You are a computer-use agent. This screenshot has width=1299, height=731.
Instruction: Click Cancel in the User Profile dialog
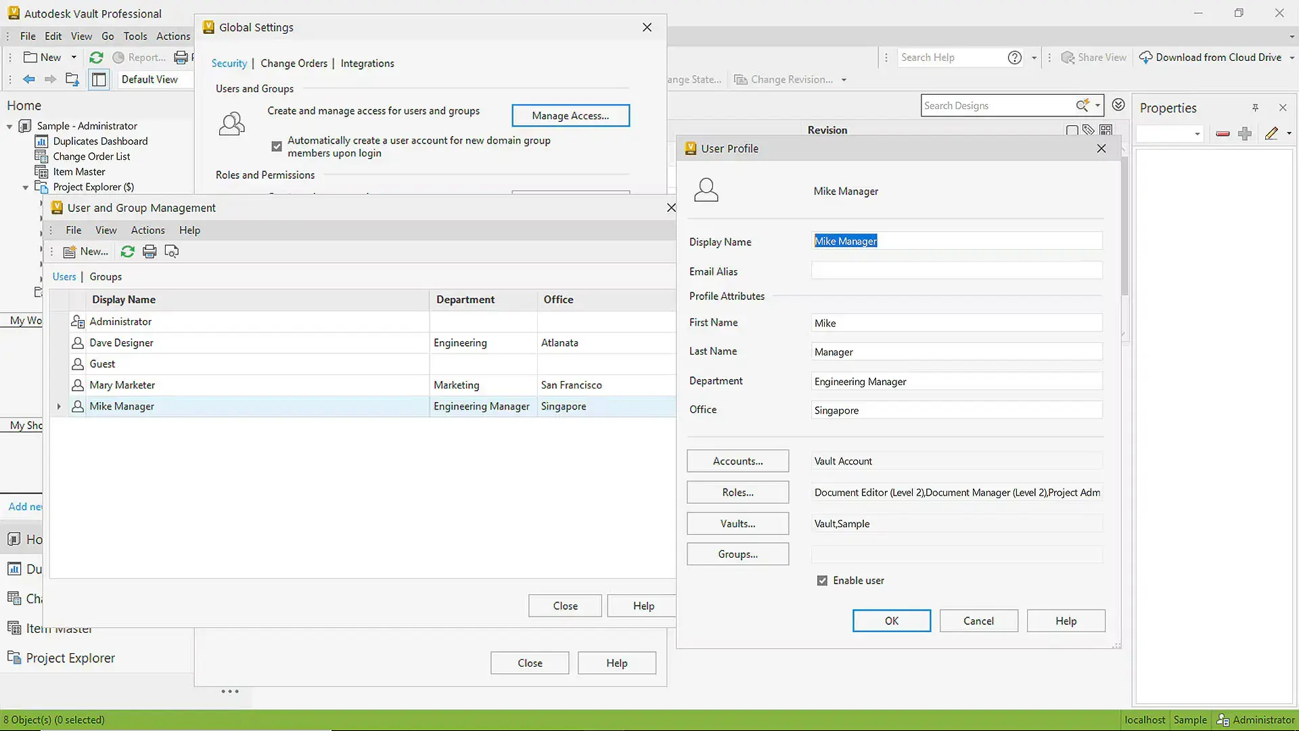click(978, 621)
